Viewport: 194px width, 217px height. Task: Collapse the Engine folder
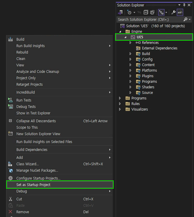[x=120, y=32]
